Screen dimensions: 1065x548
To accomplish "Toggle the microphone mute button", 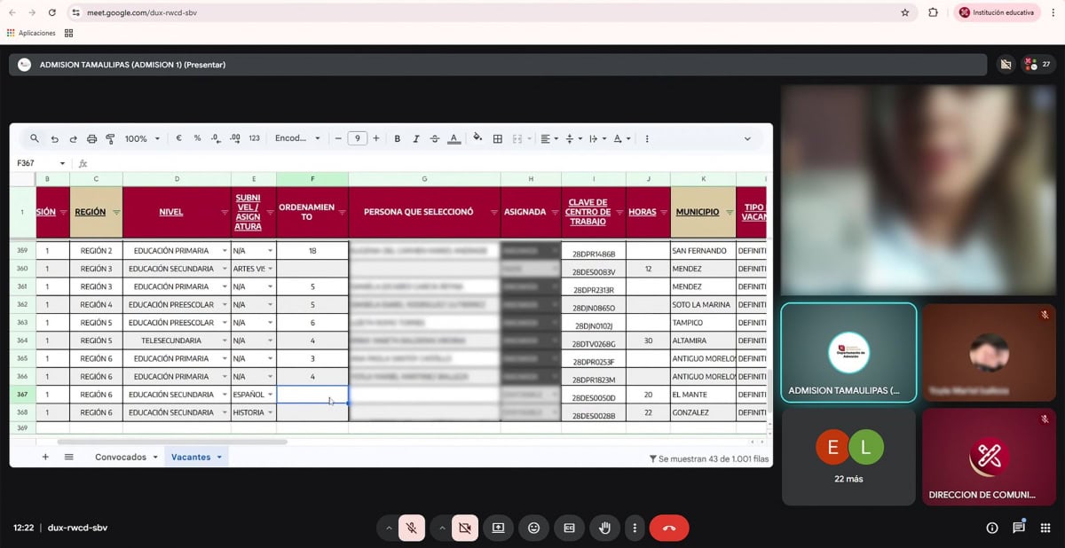I will pos(411,528).
